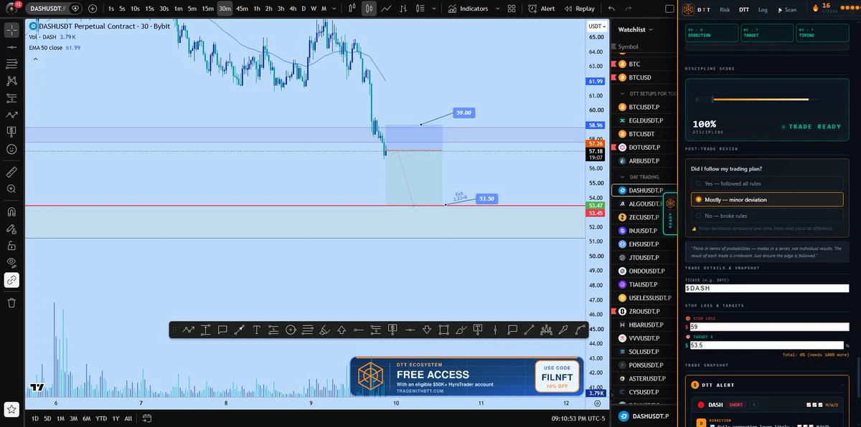Collapse the indicator legend chevron under EMA
This screenshot has width=861, height=427.
(x=35, y=59)
